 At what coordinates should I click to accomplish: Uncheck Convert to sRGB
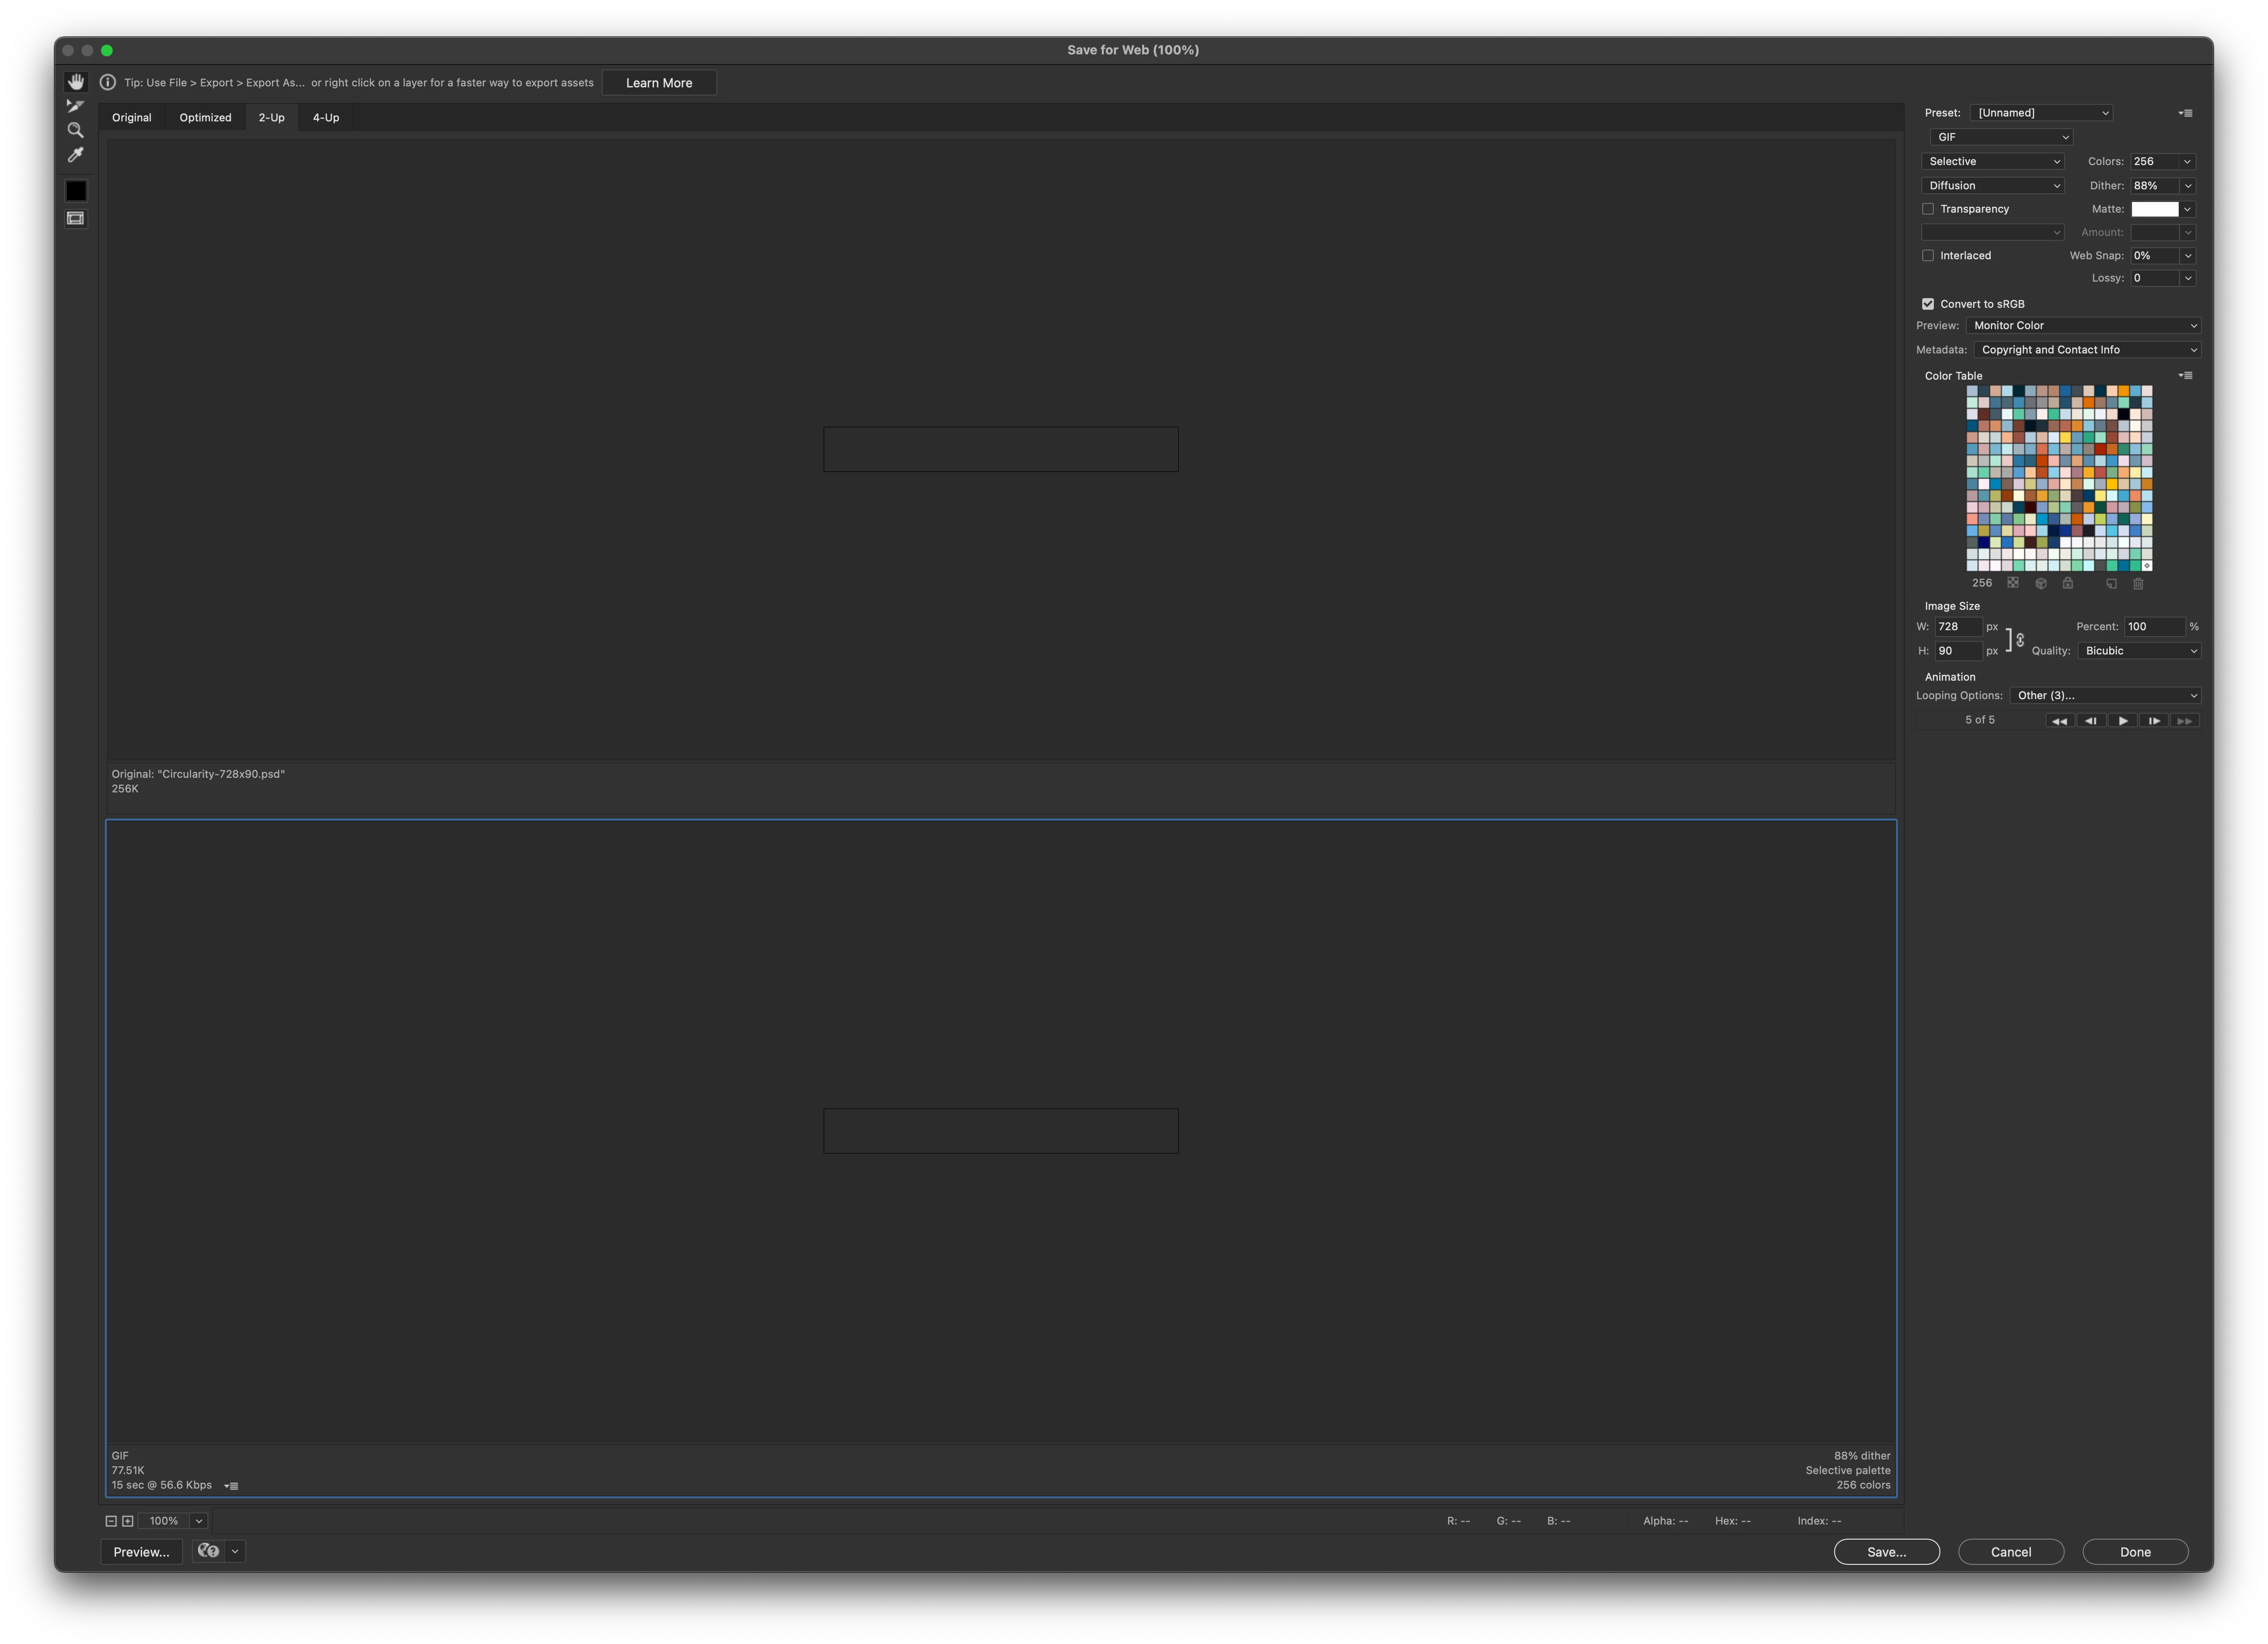click(x=1928, y=304)
